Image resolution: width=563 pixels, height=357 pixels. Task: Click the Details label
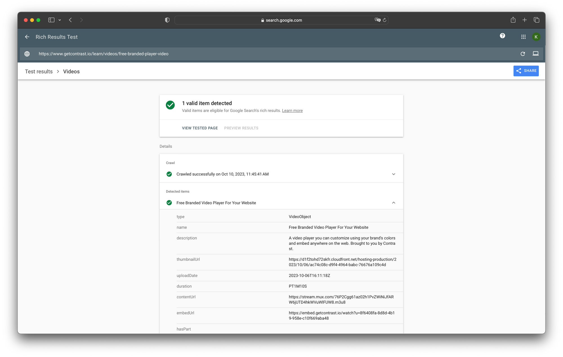(x=166, y=146)
